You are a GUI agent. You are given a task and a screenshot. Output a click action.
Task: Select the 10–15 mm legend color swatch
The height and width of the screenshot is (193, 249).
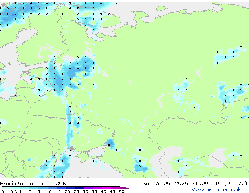pos(52,188)
